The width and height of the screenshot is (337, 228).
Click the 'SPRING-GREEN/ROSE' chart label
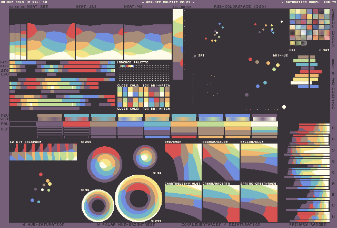point(258,184)
